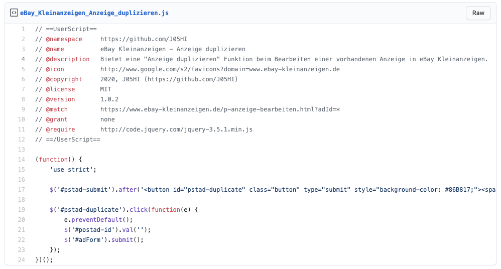Click the @match URL pattern text
This screenshot has height=269, width=501.
coord(220,109)
